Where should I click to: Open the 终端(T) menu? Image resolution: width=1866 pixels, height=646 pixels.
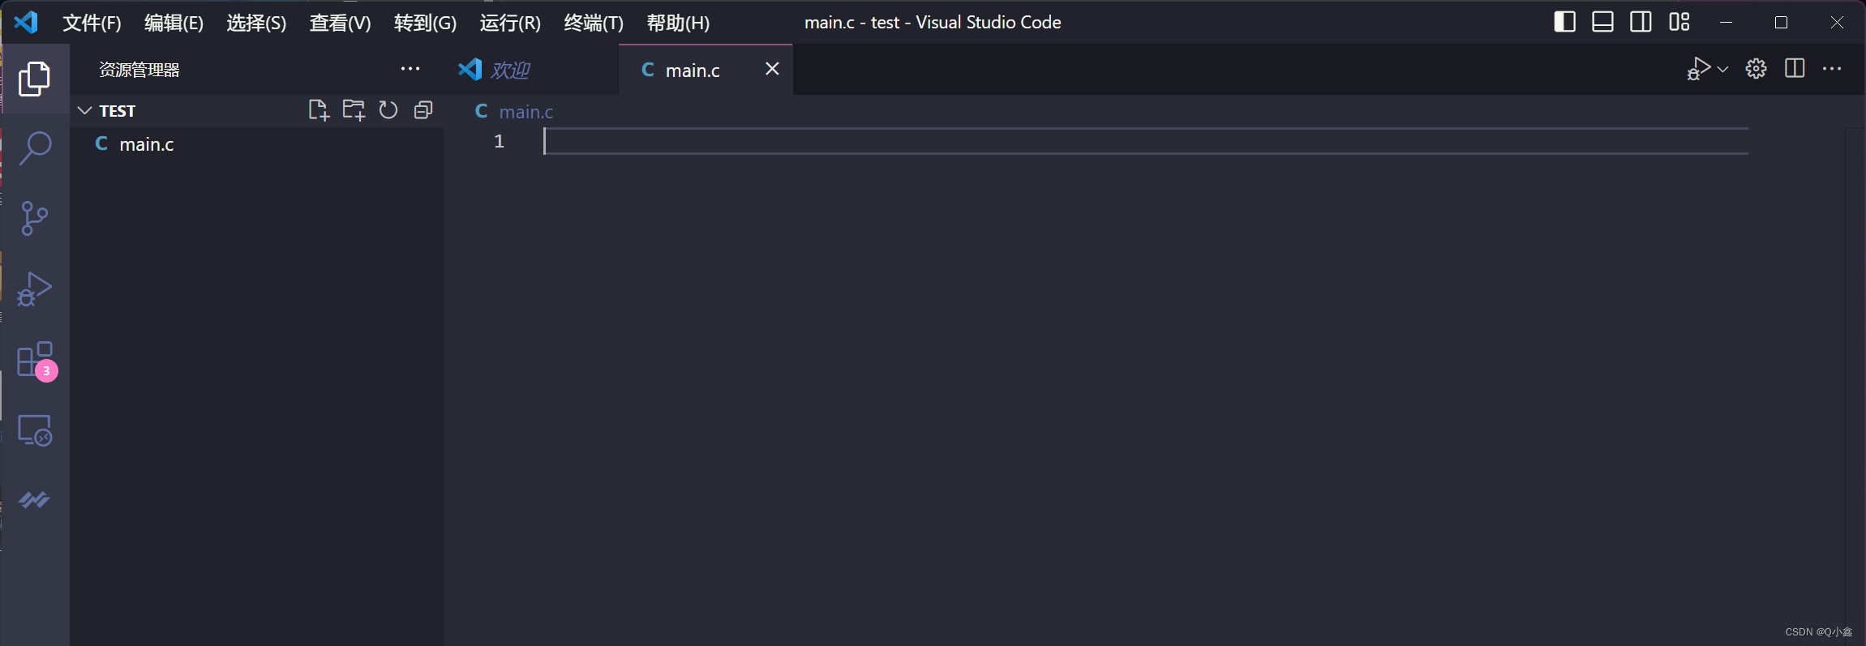pos(594,23)
